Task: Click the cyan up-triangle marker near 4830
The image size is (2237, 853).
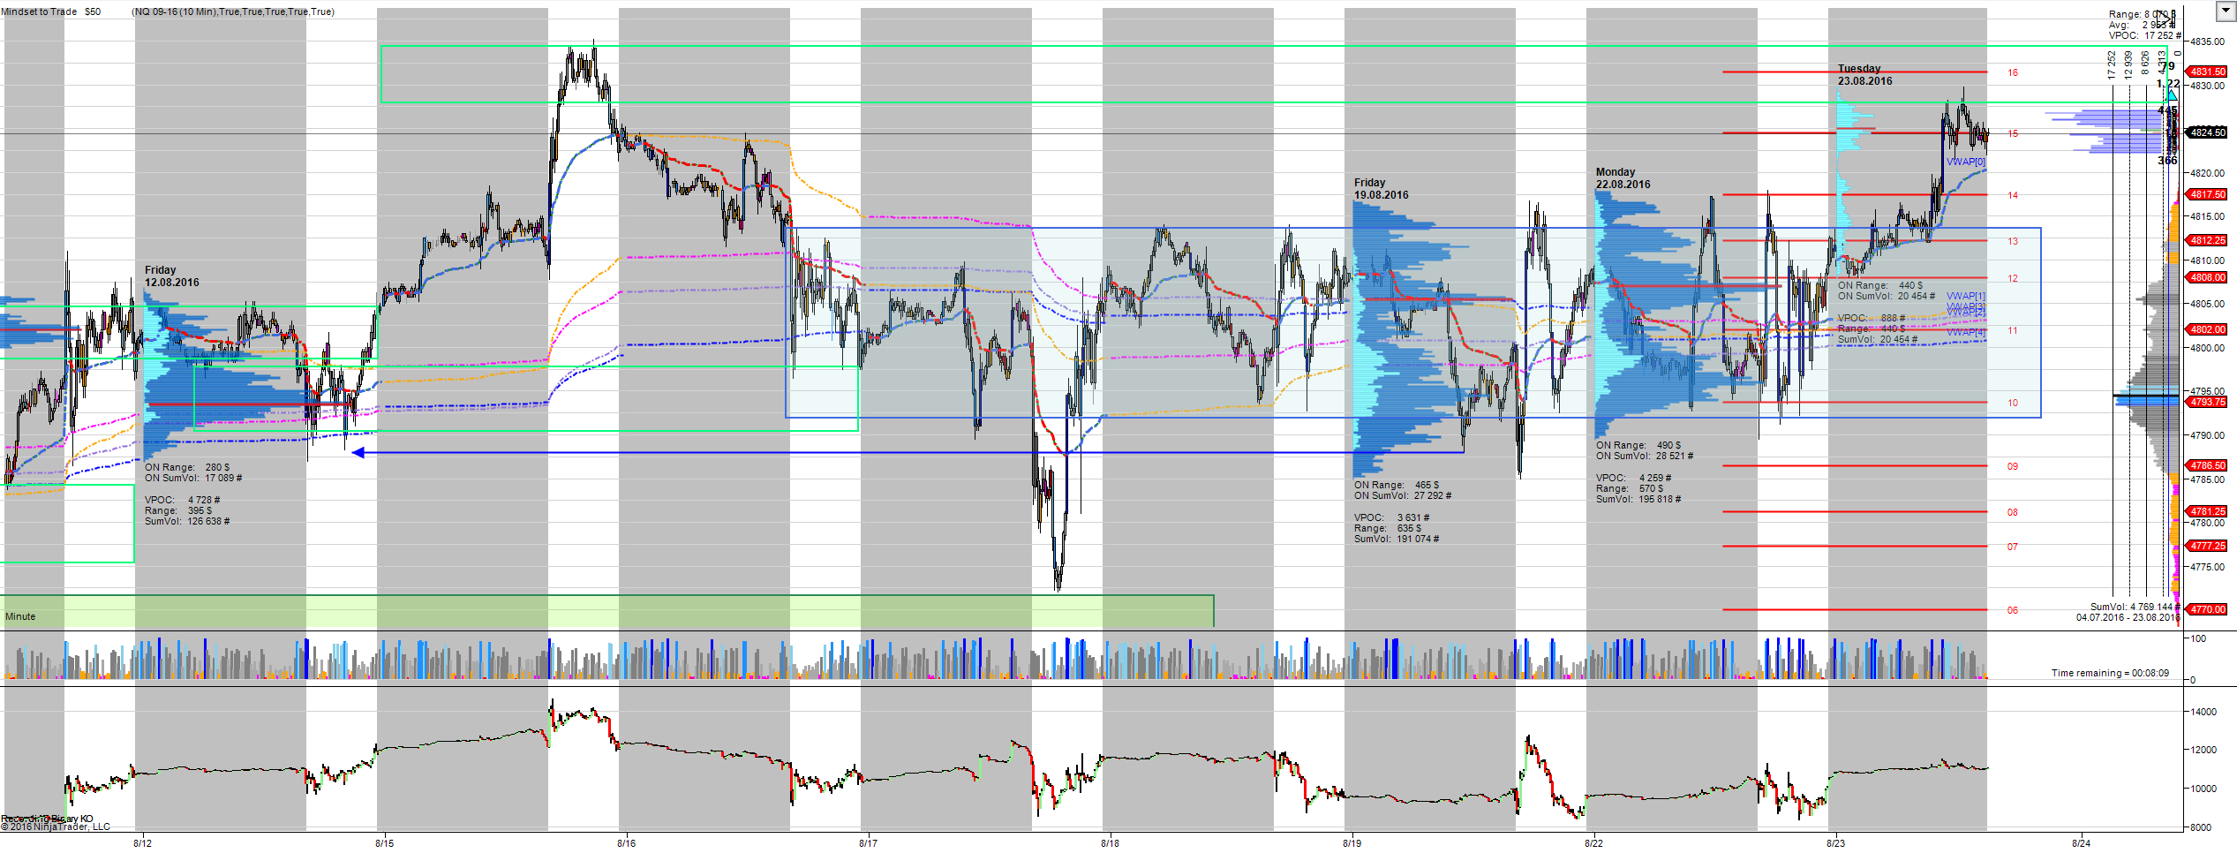Action: tap(2171, 94)
